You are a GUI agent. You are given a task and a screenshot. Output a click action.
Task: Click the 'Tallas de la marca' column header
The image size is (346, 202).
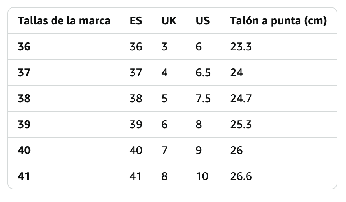(x=64, y=21)
